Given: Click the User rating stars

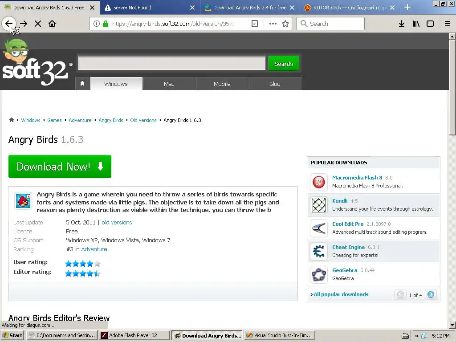Looking at the screenshot, I should (x=83, y=264).
